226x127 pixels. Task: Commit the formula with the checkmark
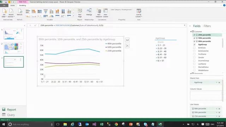coord(35,25)
